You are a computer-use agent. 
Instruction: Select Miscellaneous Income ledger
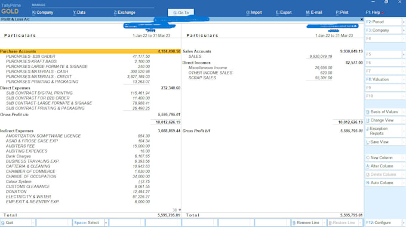click(208, 68)
